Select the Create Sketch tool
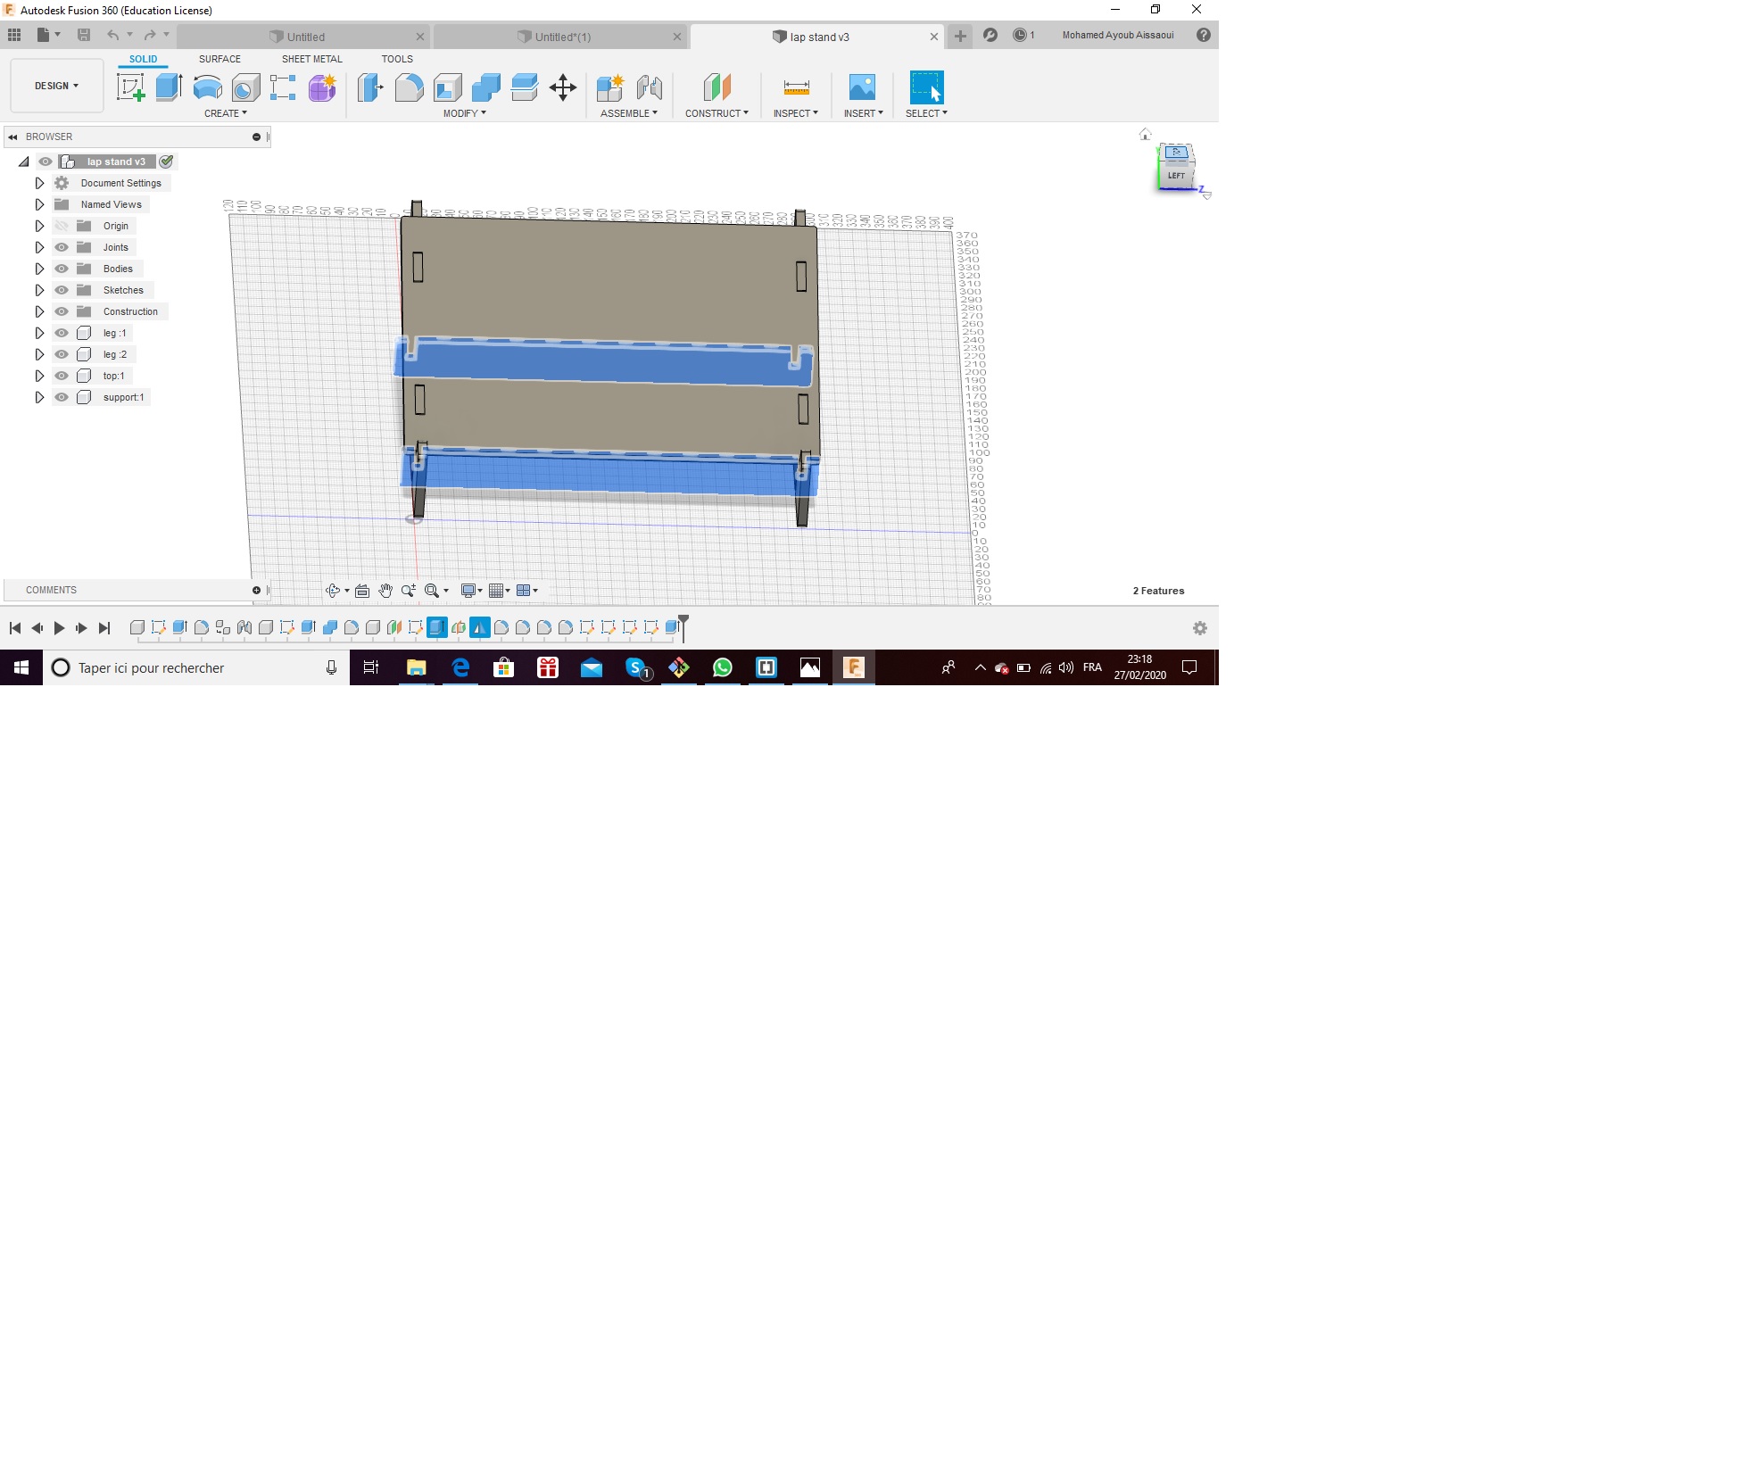1756x1474 pixels. (x=131, y=87)
